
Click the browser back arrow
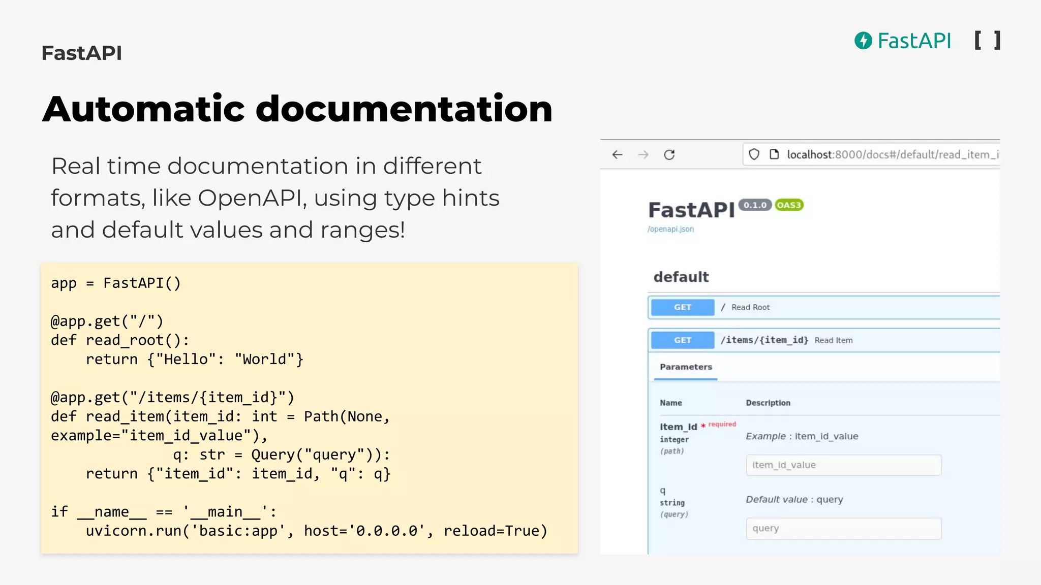coord(617,154)
